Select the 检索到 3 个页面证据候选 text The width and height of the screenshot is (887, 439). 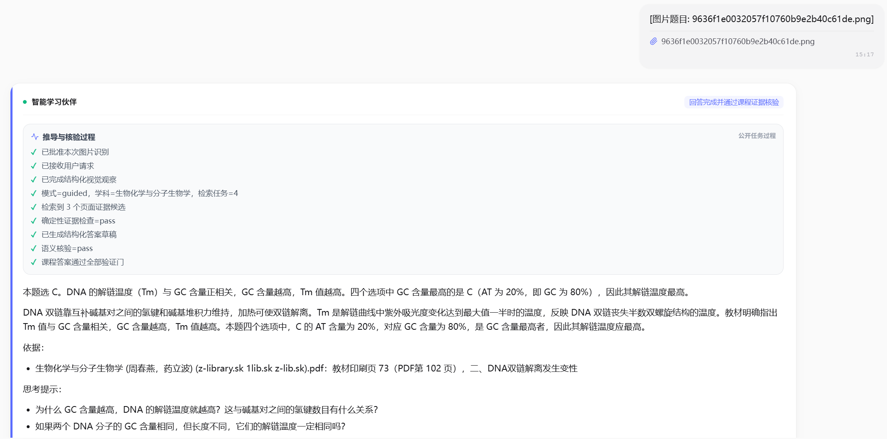click(83, 207)
